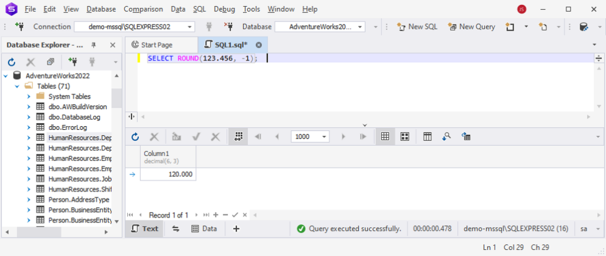The width and height of the screenshot is (606, 256).
Task: Refresh the Database Explorer tree
Action: point(11,62)
